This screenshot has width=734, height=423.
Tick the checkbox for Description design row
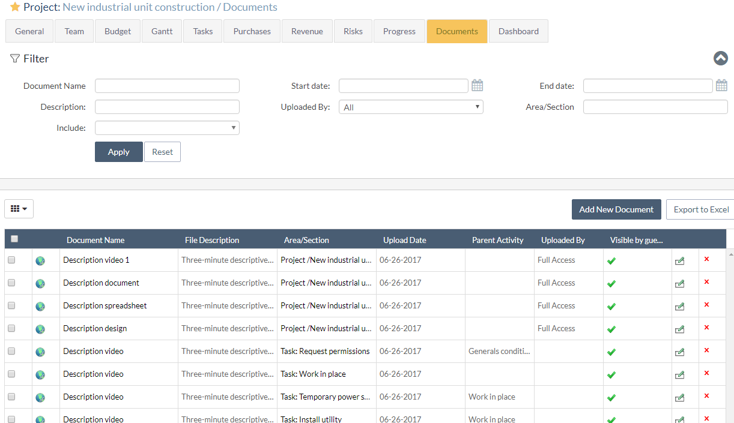pyautogui.click(x=12, y=329)
